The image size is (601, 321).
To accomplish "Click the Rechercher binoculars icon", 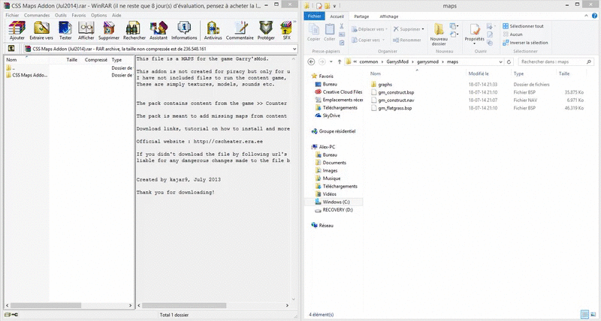I will pyautogui.click(x=134, y=28).
